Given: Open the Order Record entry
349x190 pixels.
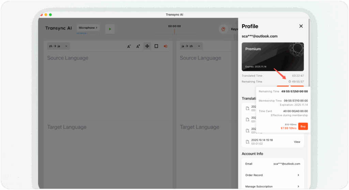Looking at the screenshot, I should 272,175.
